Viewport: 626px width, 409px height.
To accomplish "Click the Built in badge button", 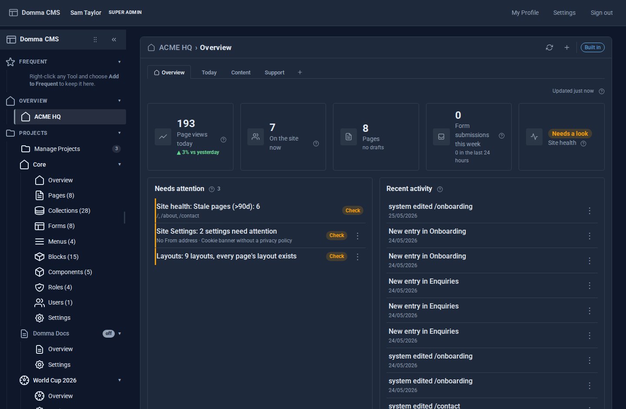I will pos(593,47).
